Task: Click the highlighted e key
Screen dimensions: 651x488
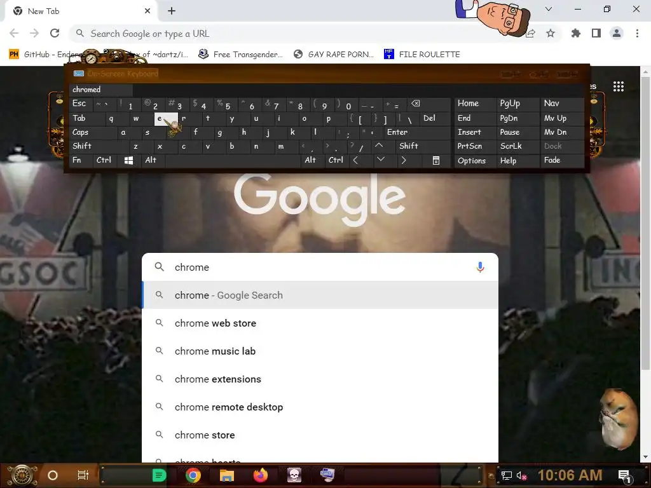Action: pyautogui.click(x=166, y=119)
